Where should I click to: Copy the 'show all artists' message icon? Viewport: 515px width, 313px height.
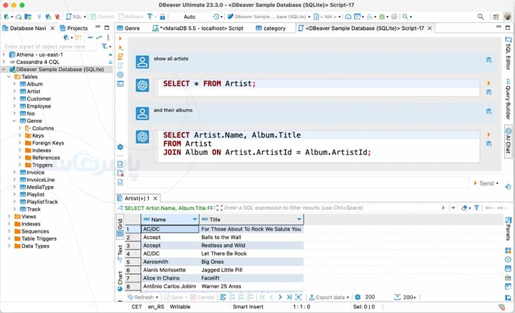point(488,60)
